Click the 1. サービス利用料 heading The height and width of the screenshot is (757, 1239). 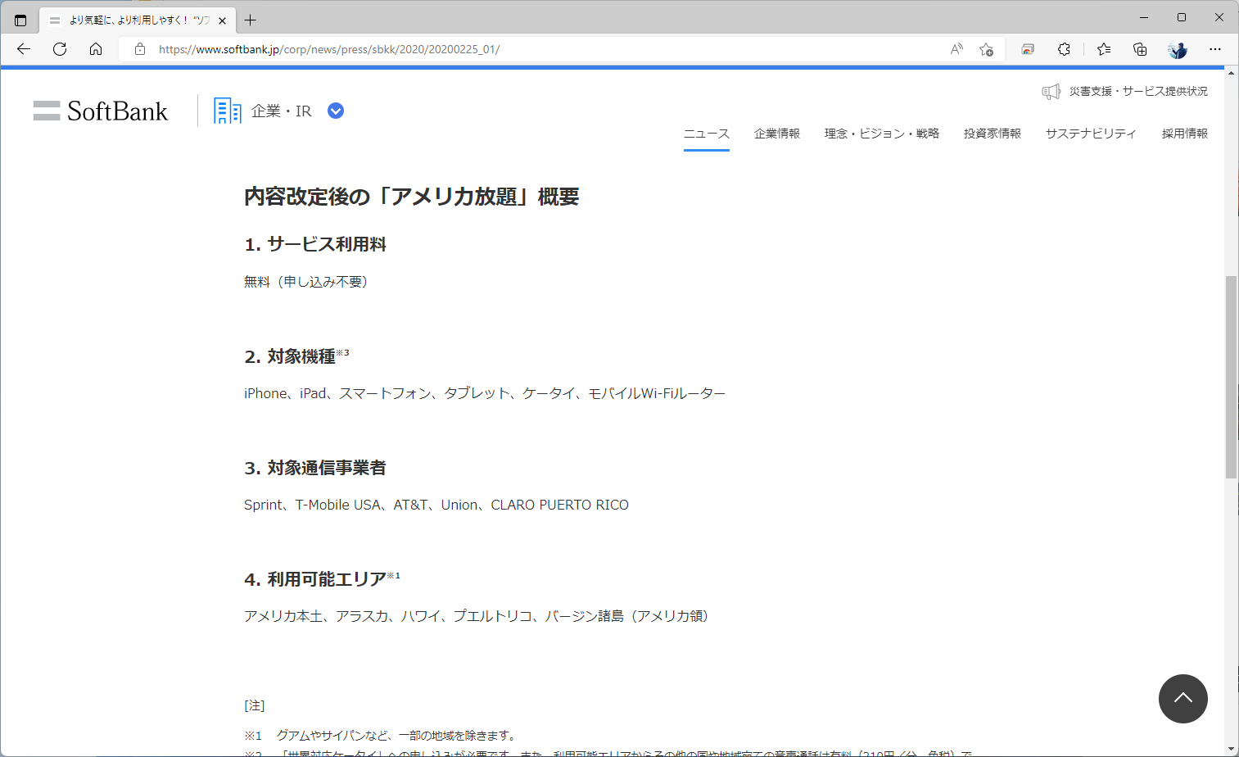315,244
